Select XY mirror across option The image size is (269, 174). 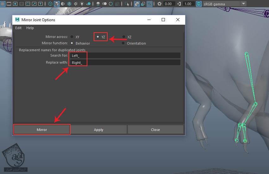pos(72,37)
